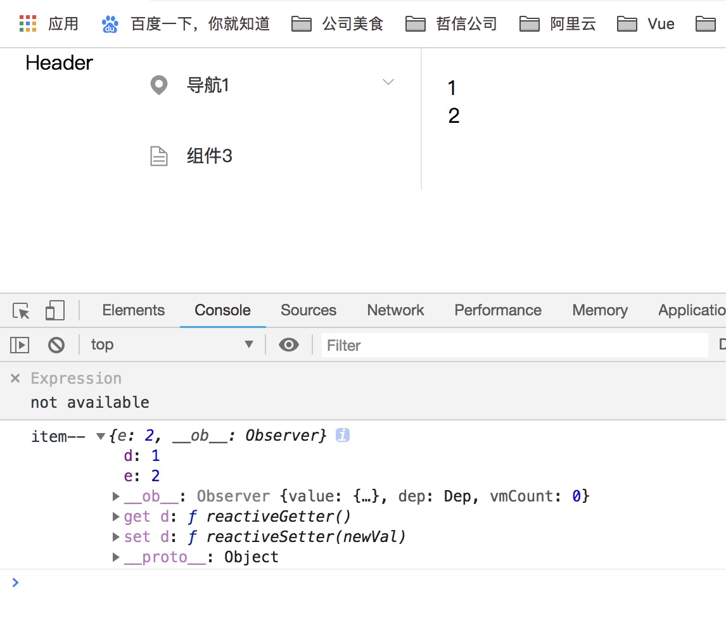
Task: Switch to the Elements tab
Action: (133, 310)
